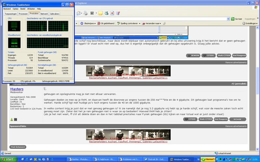
Task: Click lower Remove advertisements link by Sponsored links
Action: pos(236,126)
